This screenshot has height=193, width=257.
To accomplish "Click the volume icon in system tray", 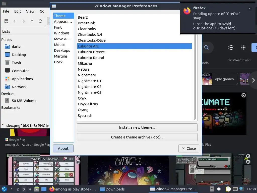I will [x=219, y=189].
